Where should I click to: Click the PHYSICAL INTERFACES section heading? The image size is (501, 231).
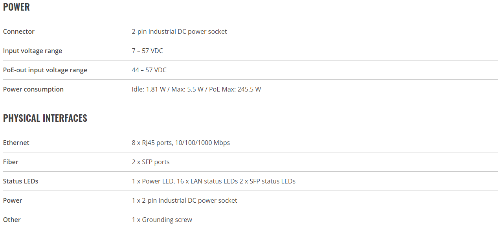[x=45, y=118]
